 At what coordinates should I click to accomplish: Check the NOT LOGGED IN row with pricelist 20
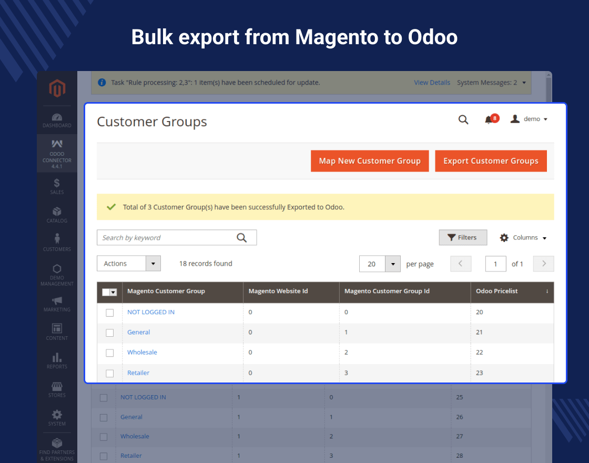click(x=110, y=313)
